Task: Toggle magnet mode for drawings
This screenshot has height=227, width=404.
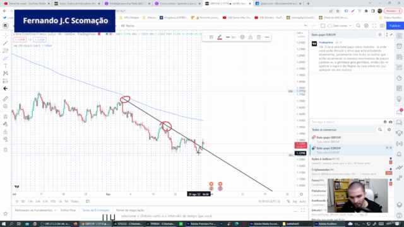Action: click(x=6, y=116)
